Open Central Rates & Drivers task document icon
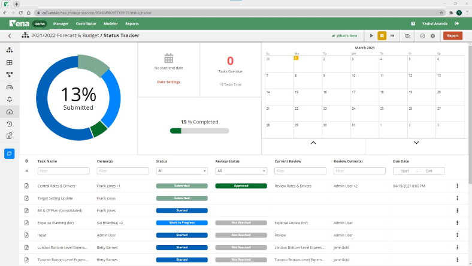 click(26, 186)
